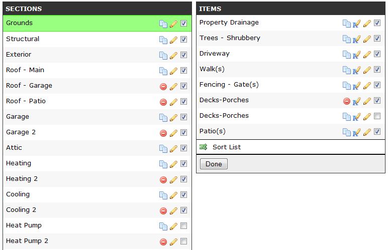388x250 pixels.
Task: Copy the Patio(s) item
Action: coord(346,132)
